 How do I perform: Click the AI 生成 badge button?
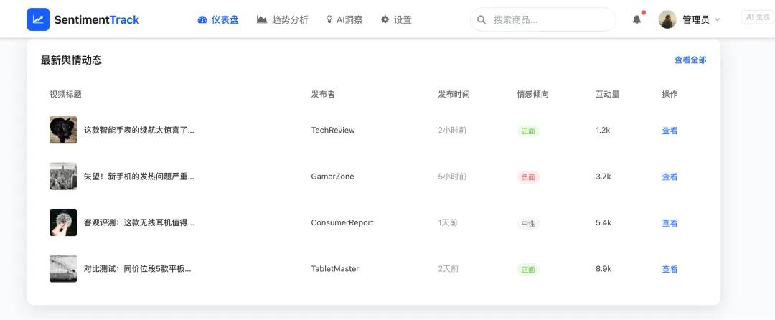point(757,17)
